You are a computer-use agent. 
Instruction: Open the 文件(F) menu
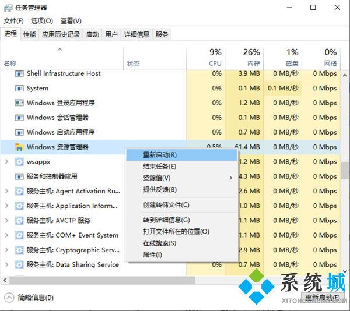13,21
